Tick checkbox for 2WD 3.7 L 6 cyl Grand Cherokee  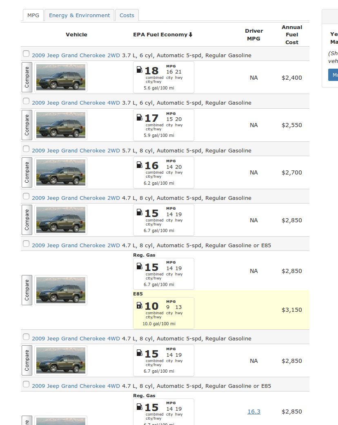click(26, 54)
